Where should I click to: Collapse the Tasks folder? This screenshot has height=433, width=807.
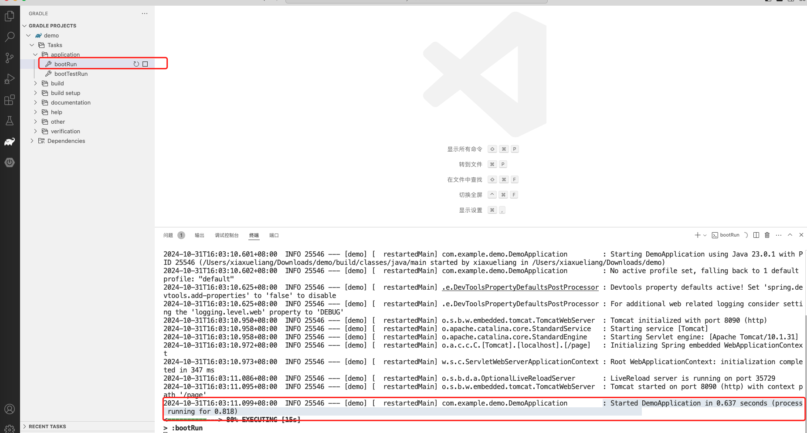[x=32, y=45]
